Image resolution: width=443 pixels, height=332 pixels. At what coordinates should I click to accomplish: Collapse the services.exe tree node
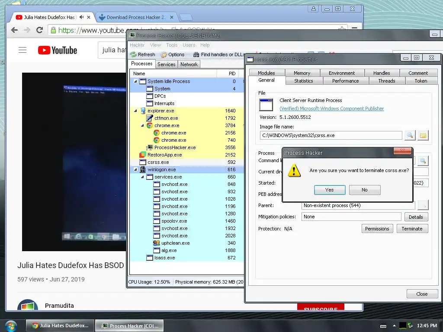pyautogui.click(x=143, y=177)
